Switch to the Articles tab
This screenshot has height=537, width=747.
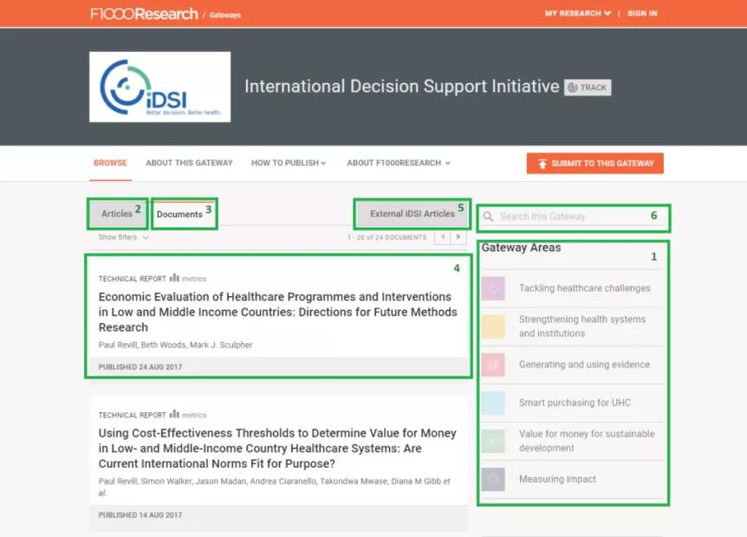[x=117, y=214]
